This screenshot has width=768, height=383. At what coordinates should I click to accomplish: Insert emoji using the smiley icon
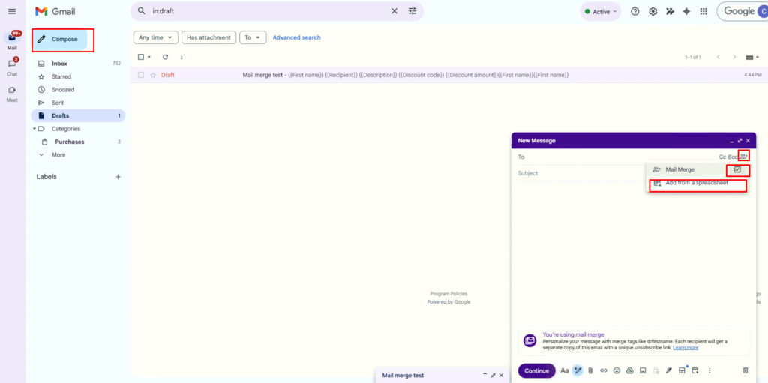[617, 370]
